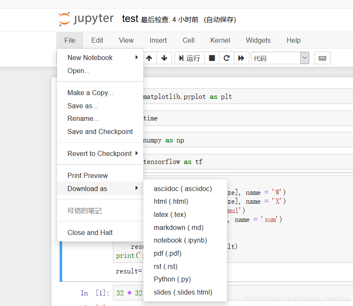The height and width of the screenshot is (306, 353).
Task: Download as asciidoc (.asciidoc)
Action: click(185, 189)
